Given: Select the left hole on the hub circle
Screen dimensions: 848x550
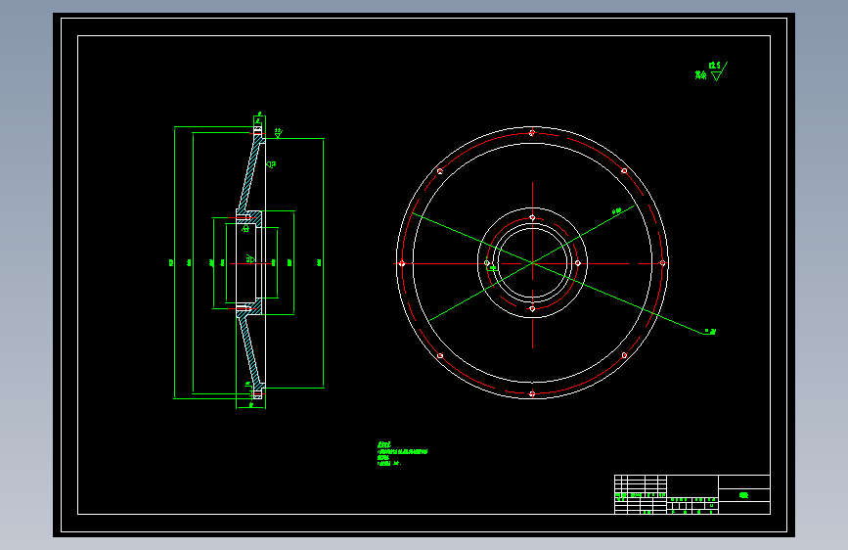Looking at the screenshot, I should (x=487, y=263).
